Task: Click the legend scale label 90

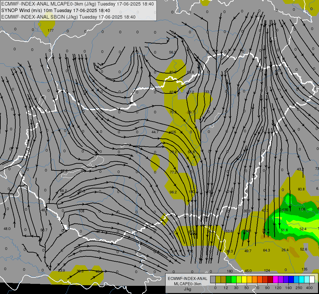Action: pos(267,288)
